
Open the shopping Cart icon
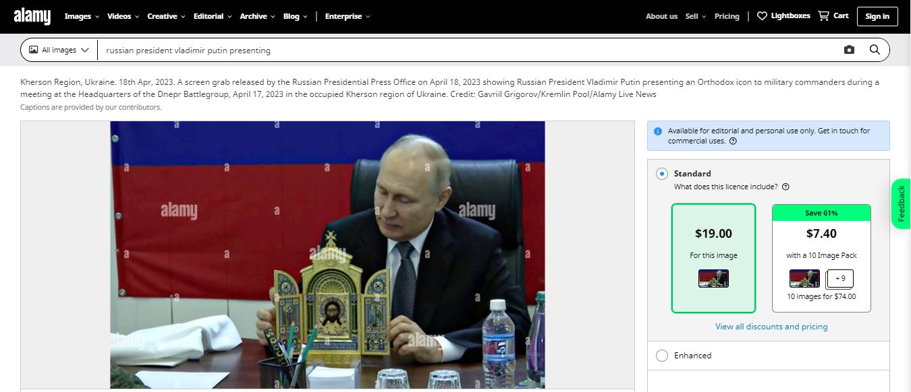823,15
